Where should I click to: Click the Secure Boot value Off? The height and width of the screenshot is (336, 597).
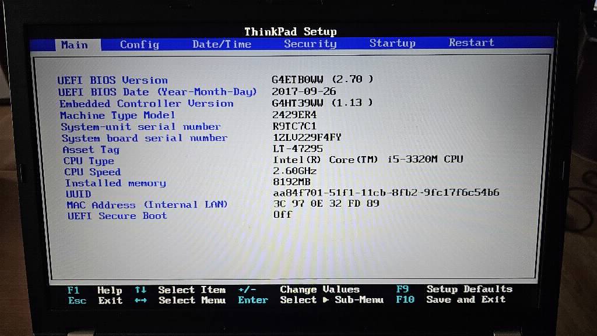coord(283,214)
